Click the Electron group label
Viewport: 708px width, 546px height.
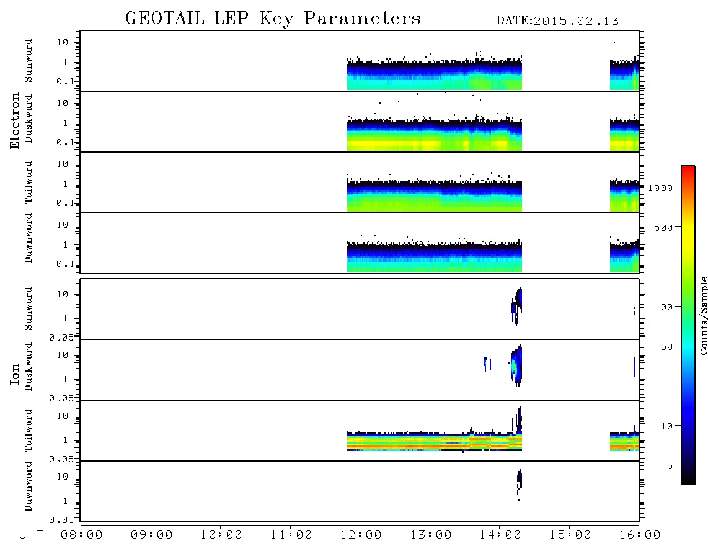pyautogui.click(x=14, y=120)
